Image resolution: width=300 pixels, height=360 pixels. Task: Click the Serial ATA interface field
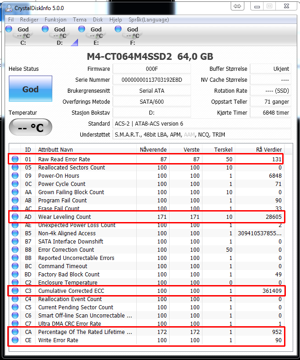click(x=152, y=91)
